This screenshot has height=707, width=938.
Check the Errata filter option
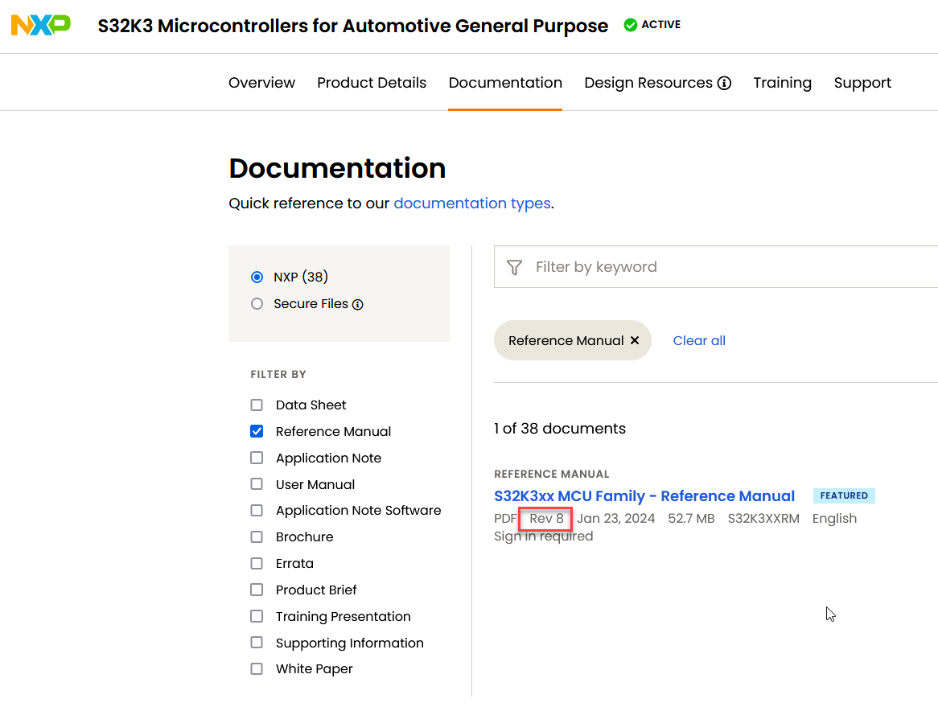257,563
